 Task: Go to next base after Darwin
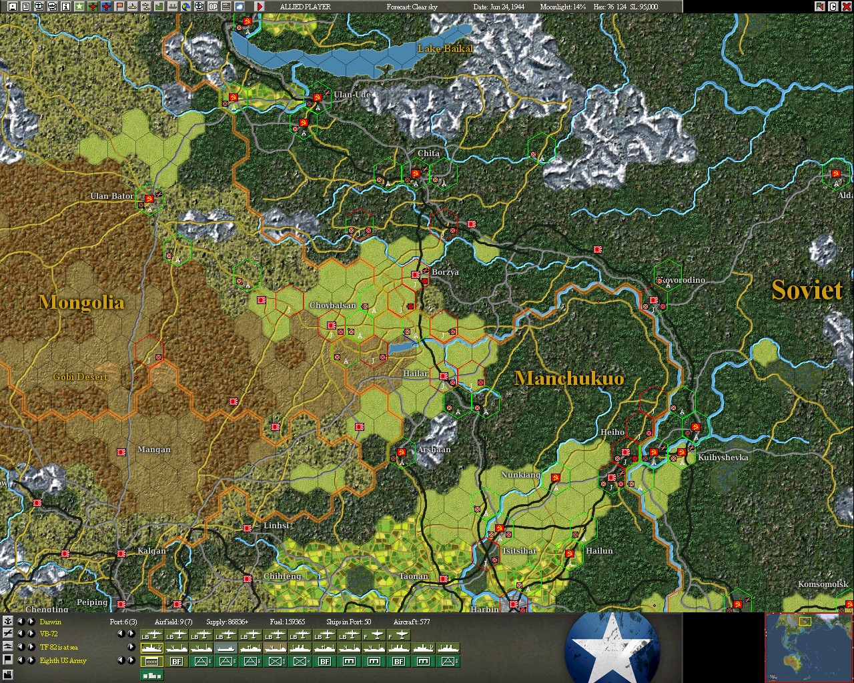(31, 622)
